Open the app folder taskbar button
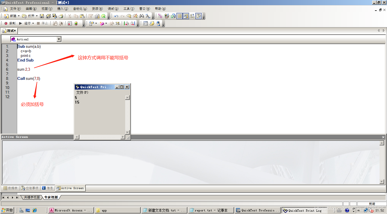 [x=117, y=210]
